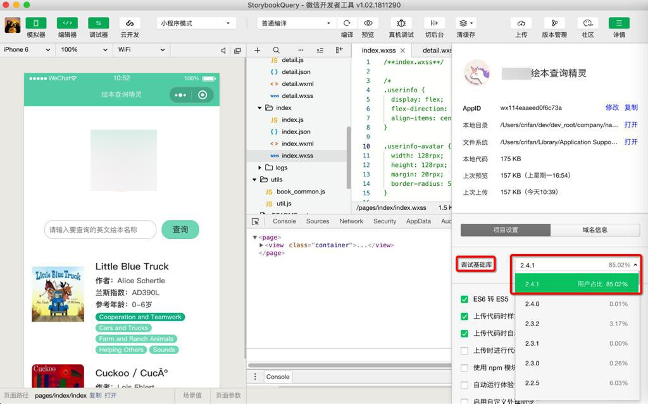Click 打开 link for 文件系统
The image size is (648, 404).
(x=631, y=142)
